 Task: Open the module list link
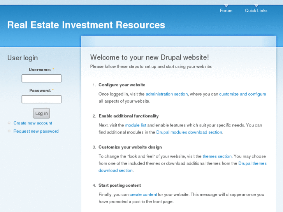135,125
